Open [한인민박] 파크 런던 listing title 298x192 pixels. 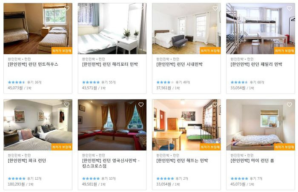coord(27,161)
